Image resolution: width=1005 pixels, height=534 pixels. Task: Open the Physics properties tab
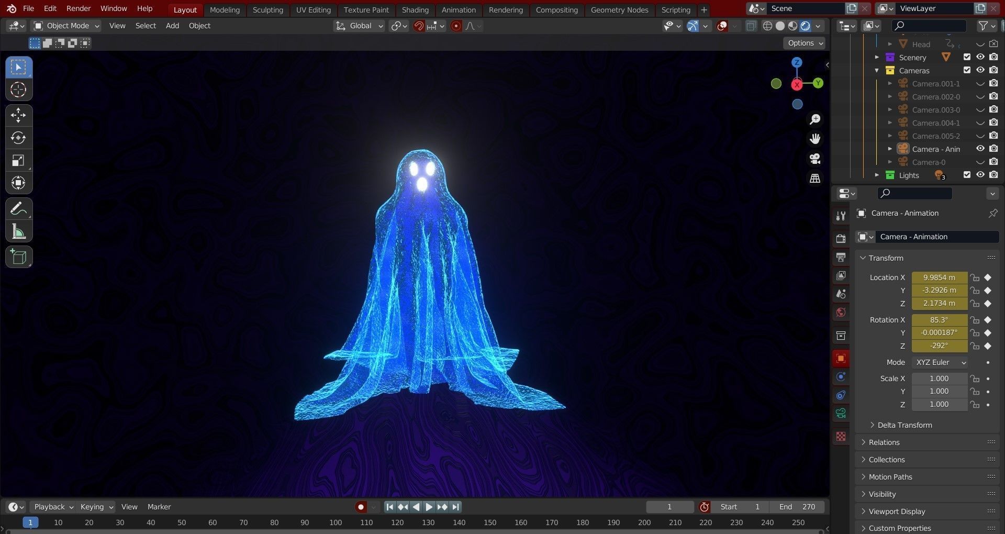[x=841, y=377]
